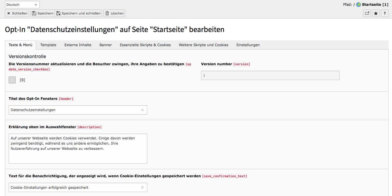Switch to the Texte & Menü tab
The image size is (392, 196).
pos(21,45)
